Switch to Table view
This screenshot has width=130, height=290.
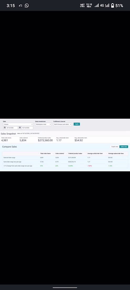(124, 147)
